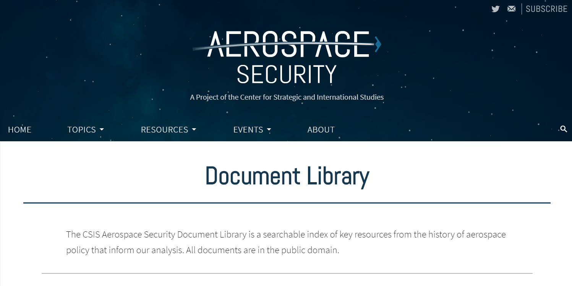Open the ABOUT page from the menu
This screenshot has width=572, height=286.
coord(321,129)
